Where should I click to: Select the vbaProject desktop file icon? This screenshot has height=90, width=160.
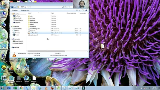tap(34, 79)
